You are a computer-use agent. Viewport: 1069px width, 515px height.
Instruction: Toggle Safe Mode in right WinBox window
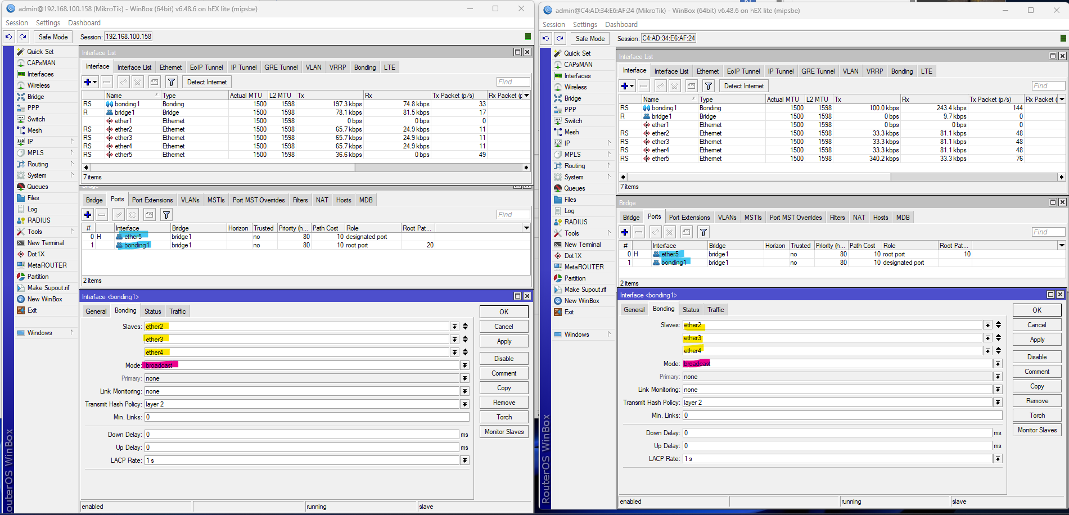tap(590, 39)
